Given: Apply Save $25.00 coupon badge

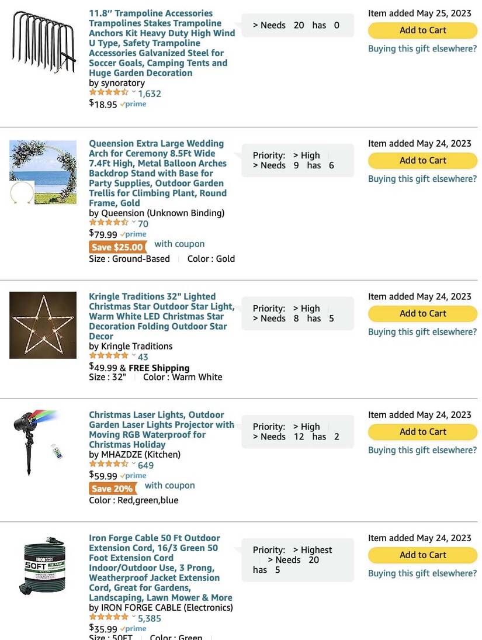Looking at the screenshot, I should (117, 247).
